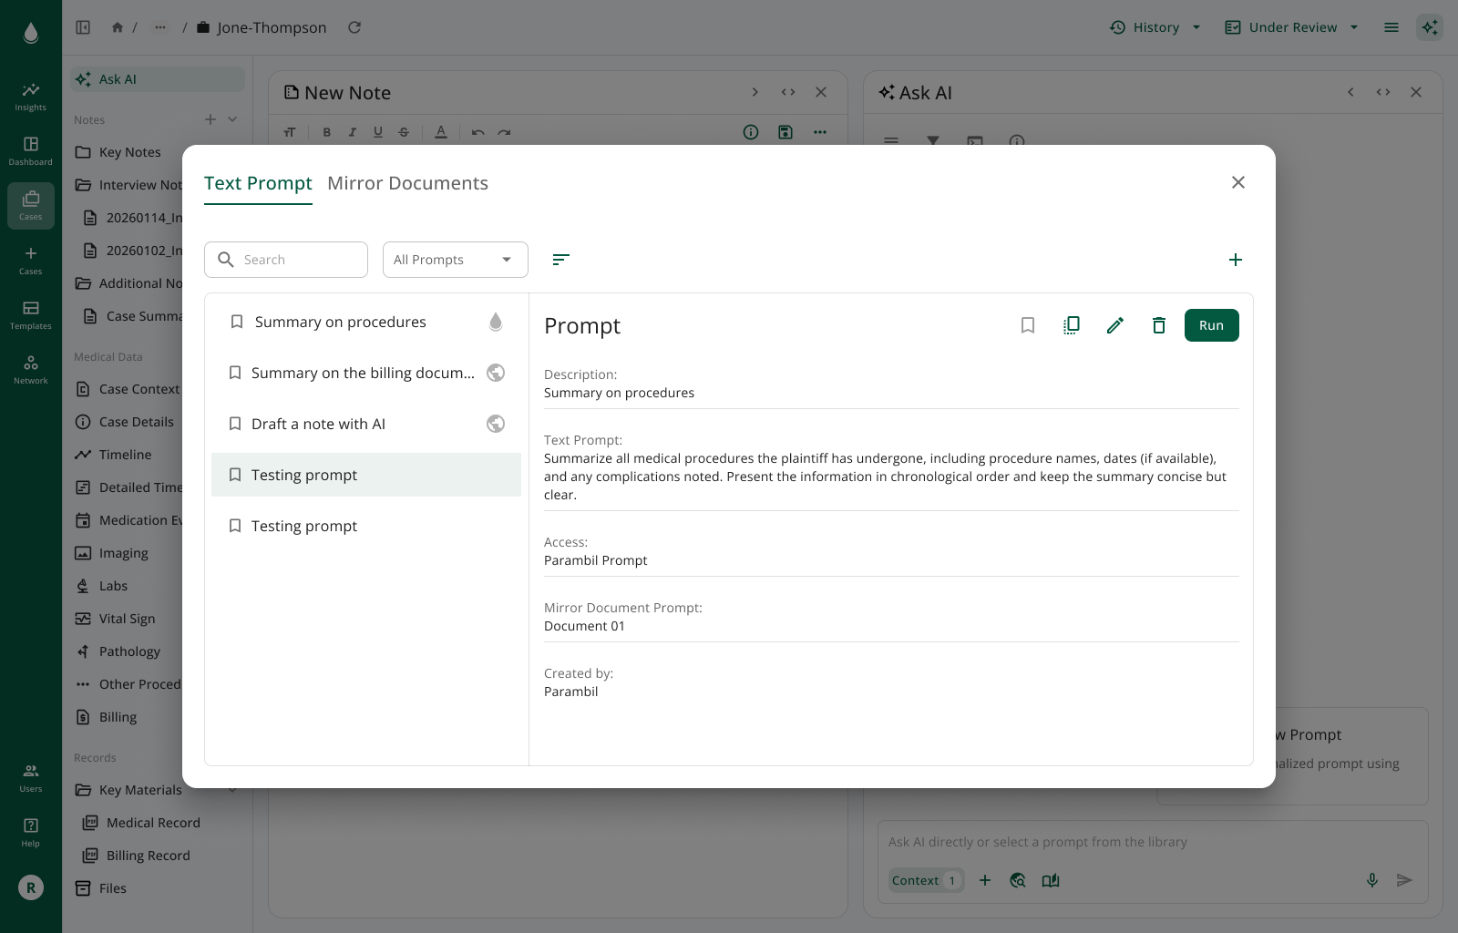Toggle the bookmark on 'Summary on procedures'
Viewport: 1458px width, 933px height.
click(236, 322)
